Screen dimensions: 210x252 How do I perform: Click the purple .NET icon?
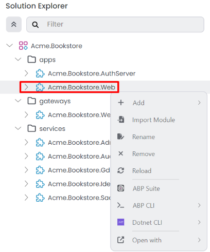121,222
